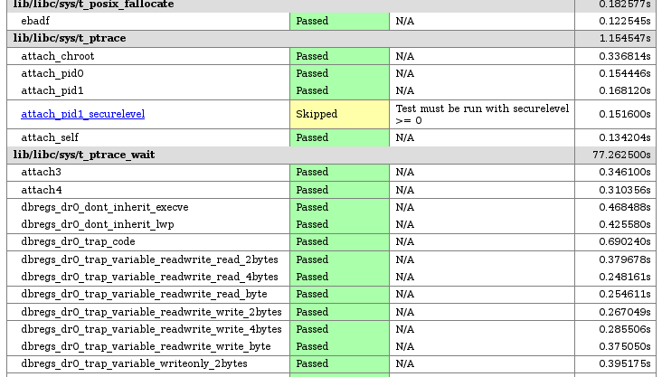Viewport: 662px width, 377px height.
Task: Click the Passed cell for attach3
Action: [x=339, y=173]
